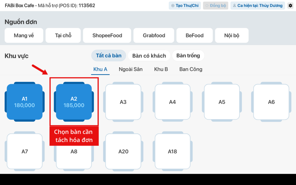Show only Bàn có khách tables
Viewport: 296px width, 185px height.
point(149,56)
